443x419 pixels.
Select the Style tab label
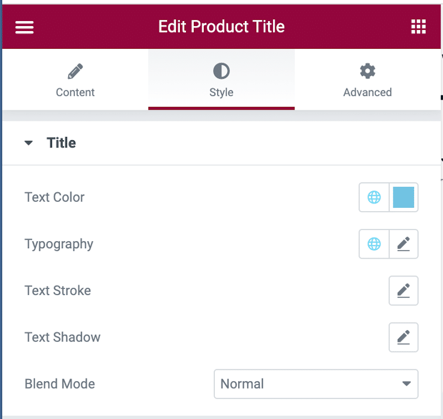point(221,93)
